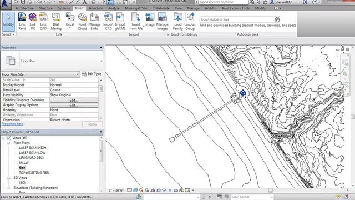This screenshot has width=355, height=200.
Task: Click the Text tool icon in quick access toolbar
Action: [85, 2]
